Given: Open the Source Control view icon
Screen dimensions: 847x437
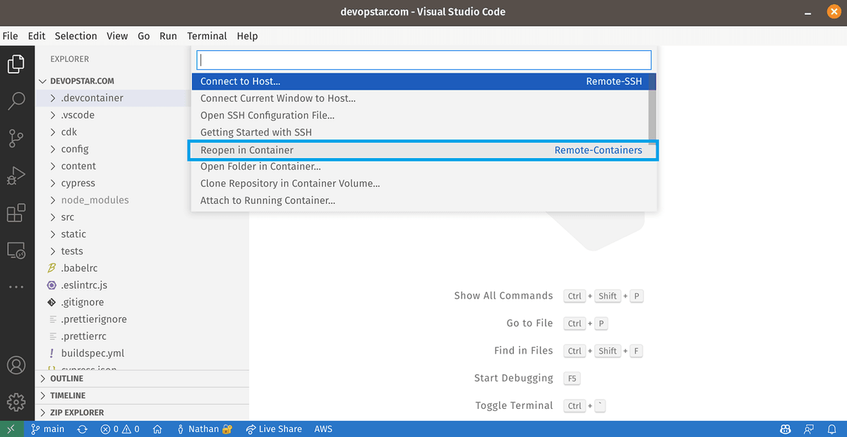Looking at the screenshot, I should point(16,138).
